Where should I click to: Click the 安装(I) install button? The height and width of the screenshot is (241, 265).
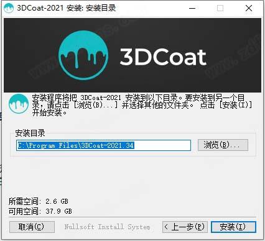[233, 227]
